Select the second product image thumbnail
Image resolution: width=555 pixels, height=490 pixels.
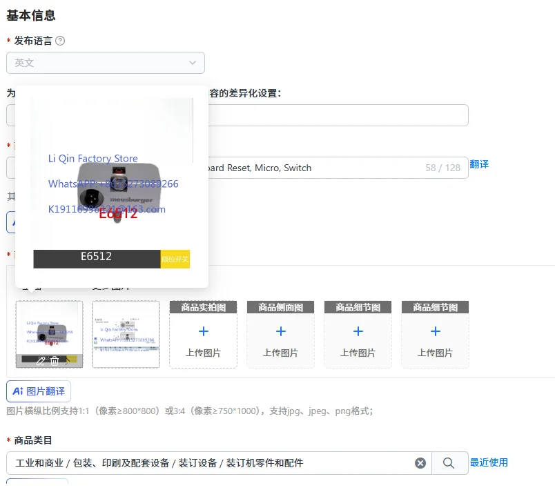coord(126,334)
